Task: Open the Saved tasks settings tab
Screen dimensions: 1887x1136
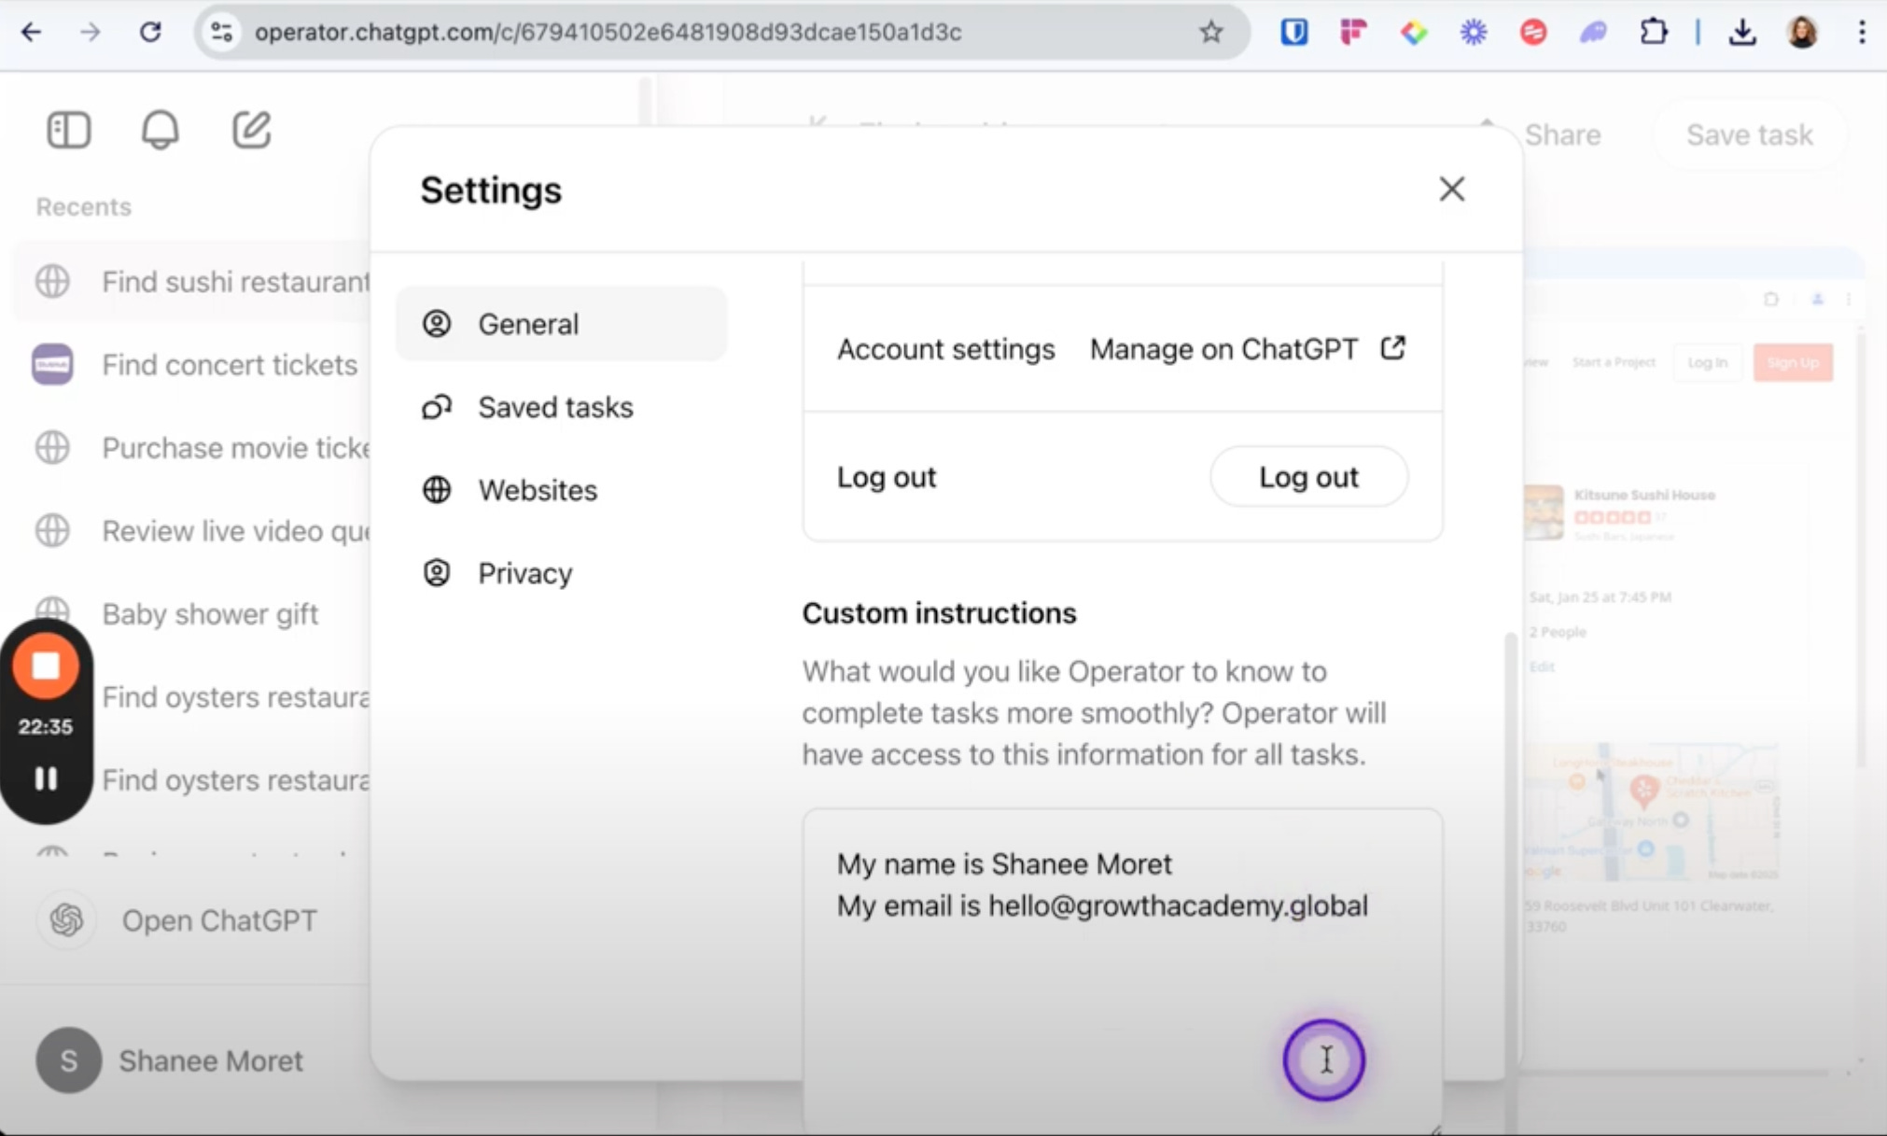Action: click(561, 407)
